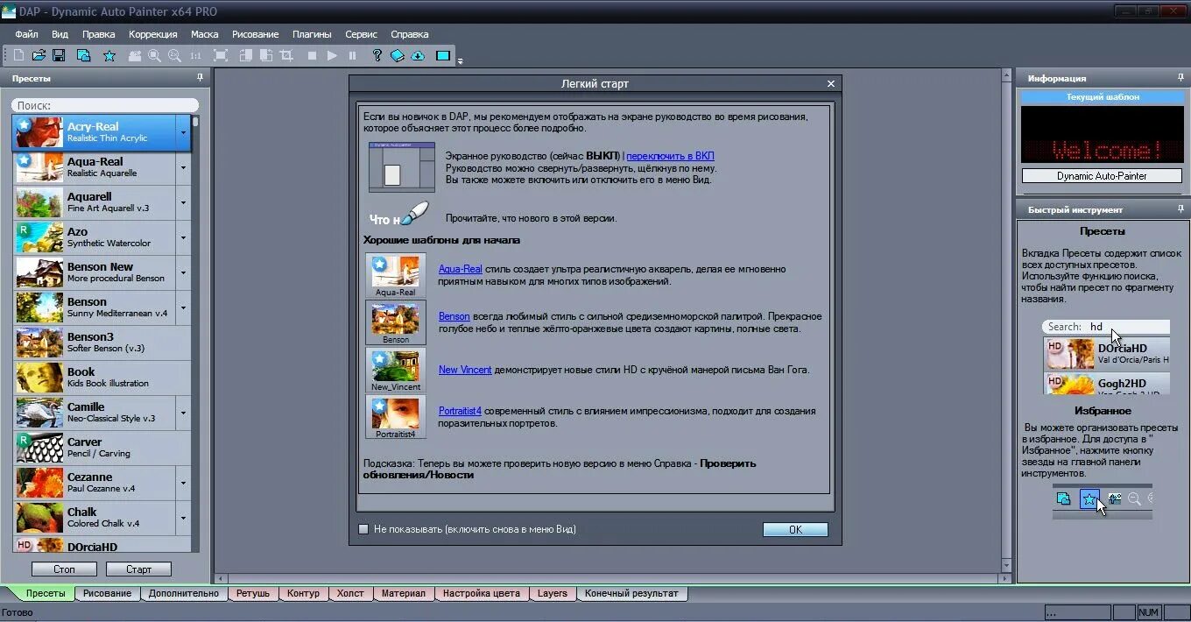Click the blue book guide icon
Viewport: 1191px width, 622px height.
pos(398,55)
